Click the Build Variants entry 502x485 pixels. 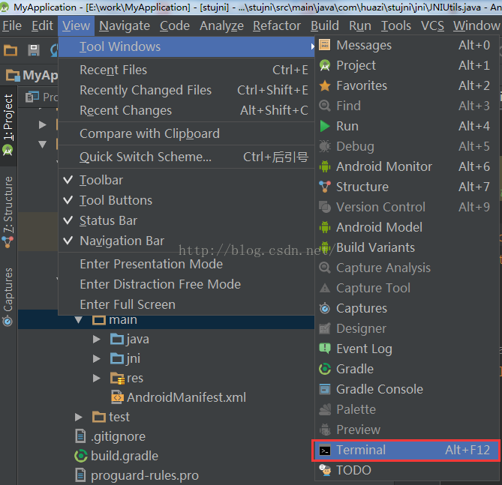pyautogui.click(x=407, y=247)
